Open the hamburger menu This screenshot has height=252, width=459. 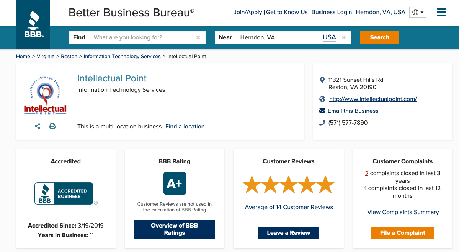(441, 12)
